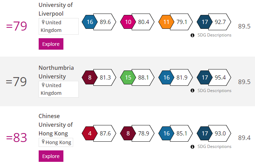
Task: Click the red SDG 4 hexagon badge
Action: pyautogui.click(x=90, y=134)
